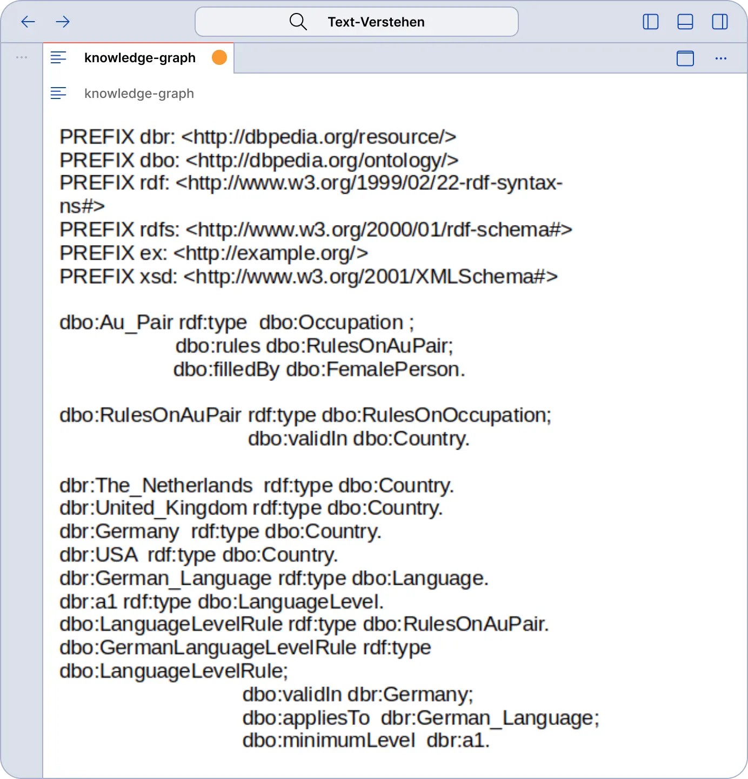Click the file icon on the knowledge-graph tab
The image size is (748, 779).
(58, 57)
